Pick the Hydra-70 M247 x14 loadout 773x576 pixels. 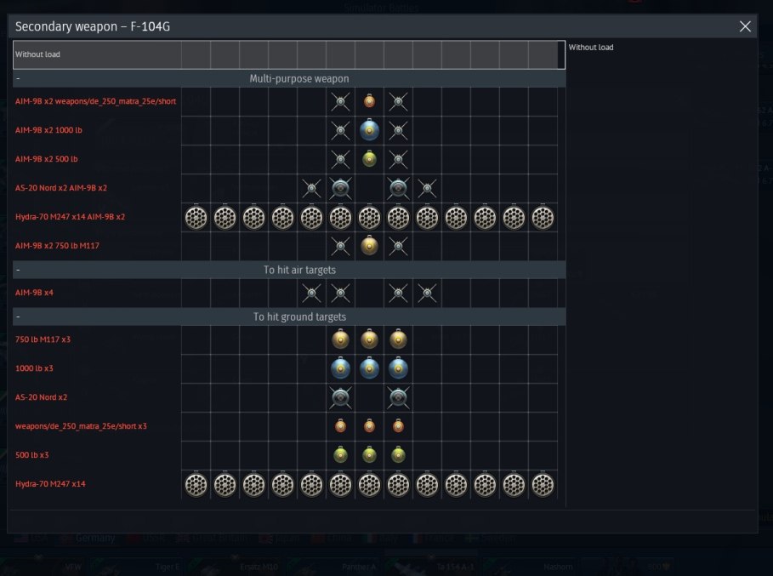pyautogui.click(x=289, y=484)
